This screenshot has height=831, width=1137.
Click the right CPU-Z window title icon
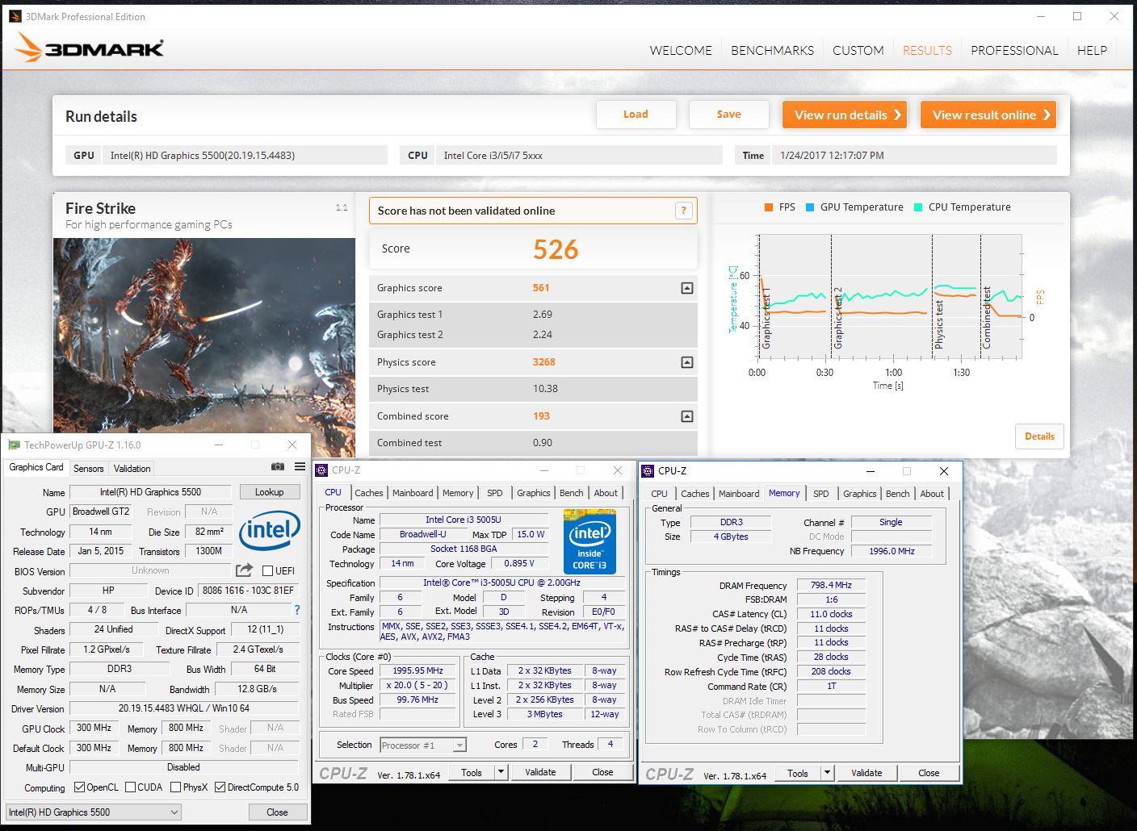[648, 470]
